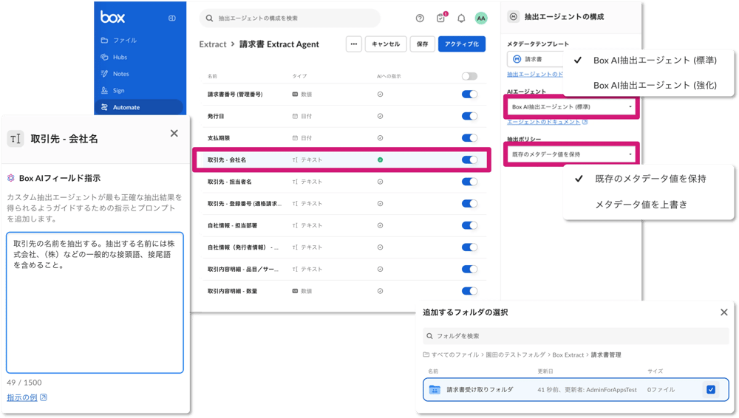Click AI instruction icon for 支払期限 row
Image resolution: width=739 pixels, height=418 pixels.
[x=381, y=138]
